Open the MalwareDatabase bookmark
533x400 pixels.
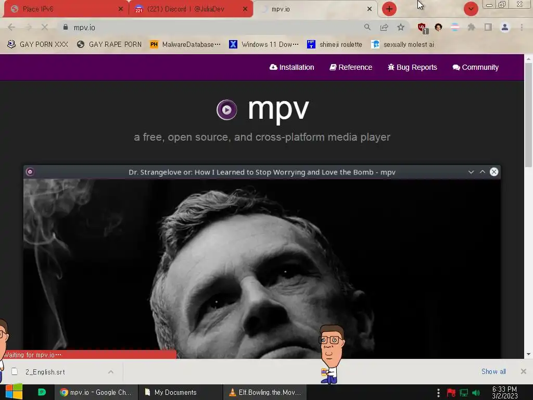(x=186, y=44)
